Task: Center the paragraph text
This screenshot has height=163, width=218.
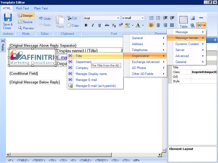Action: (x=158, y=25)
